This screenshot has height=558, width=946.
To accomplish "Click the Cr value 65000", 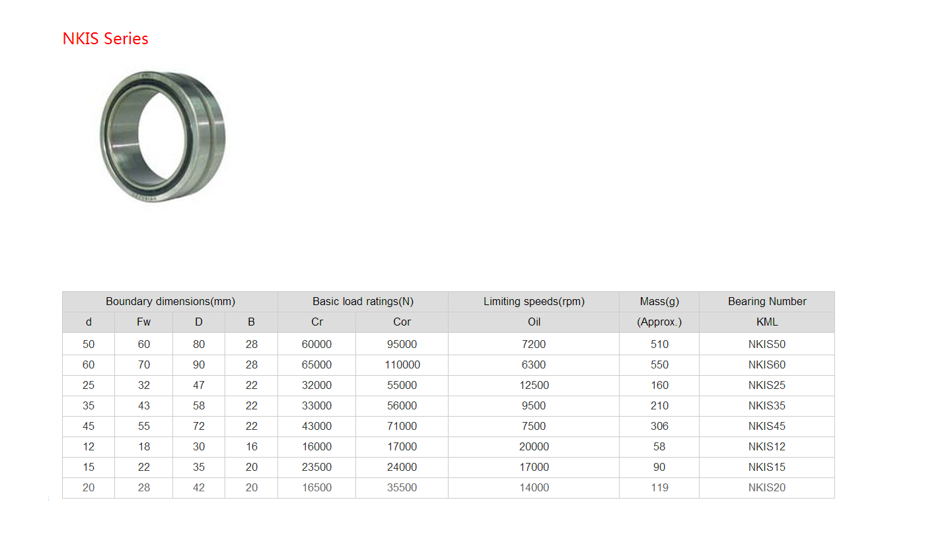I will [x=317, y=365].
